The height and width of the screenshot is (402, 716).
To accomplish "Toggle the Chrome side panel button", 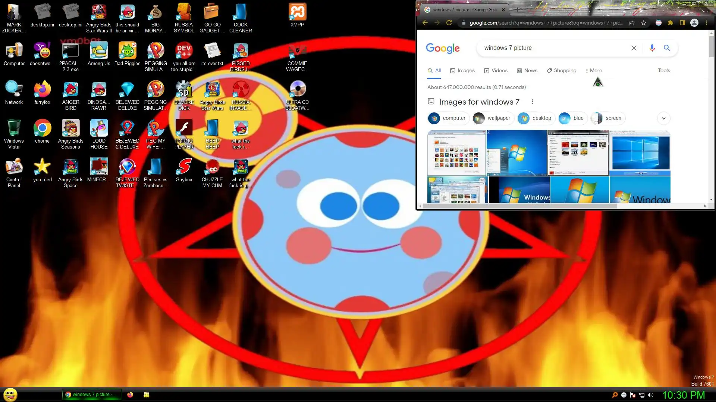I will [682, 23].
